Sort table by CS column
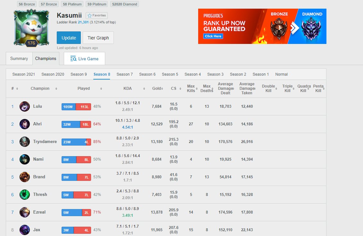The image size is (363, 236). point(176,88)
